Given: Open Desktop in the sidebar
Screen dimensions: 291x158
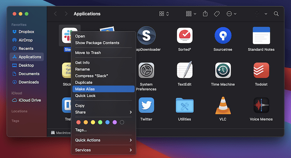Looking at the screenshot, I should coord(27,65).
